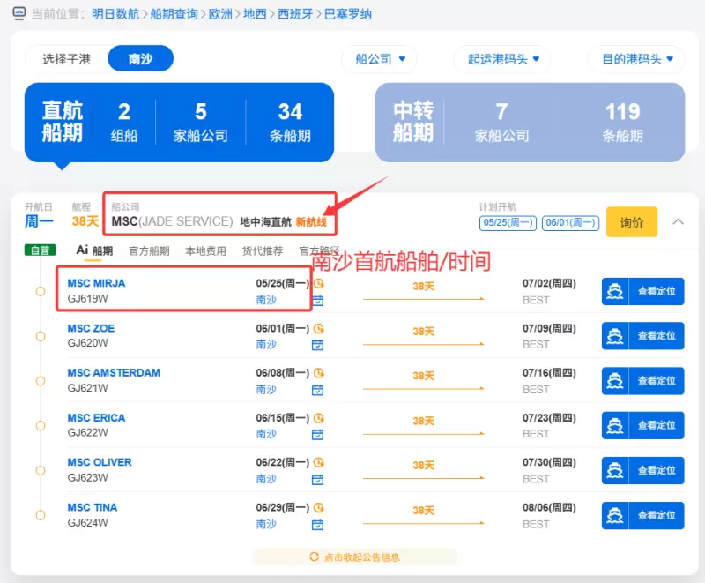The width and height of the screenshot is (705, 583).
Task: Click the ship icon for MSC AMSTERDAM tracking
Action: pyautogui.click(x=614, y=381)
